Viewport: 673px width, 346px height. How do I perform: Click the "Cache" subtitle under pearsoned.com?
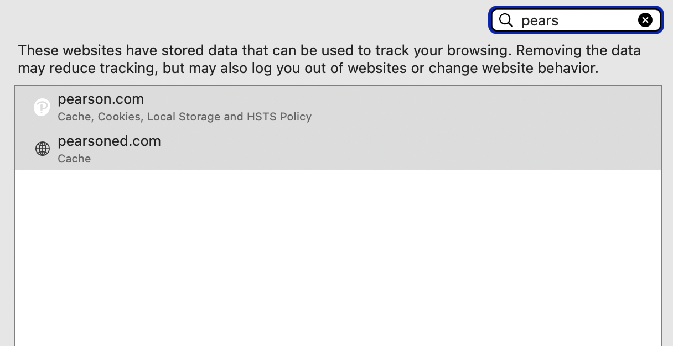point(74,159)
